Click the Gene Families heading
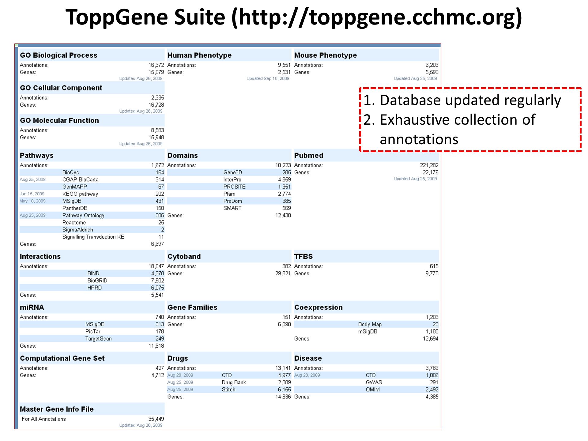This screenshot has height=441, width=588. coord(192,307)
